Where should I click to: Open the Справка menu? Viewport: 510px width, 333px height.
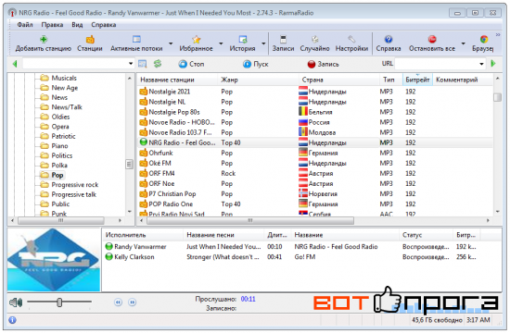coord(104,25)
